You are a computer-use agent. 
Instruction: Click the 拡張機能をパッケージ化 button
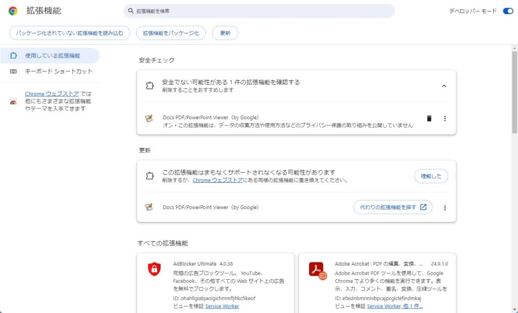click(x=171, y=33)
